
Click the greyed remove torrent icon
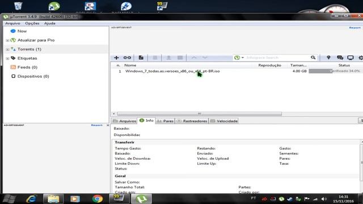155,58
